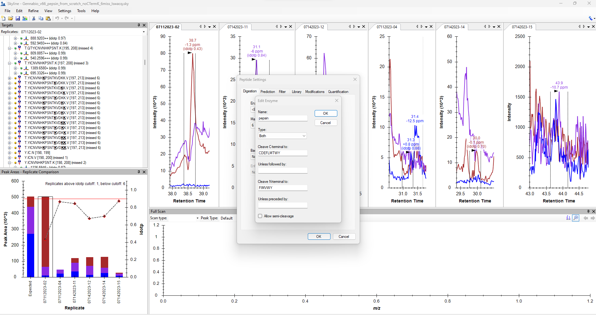Click OK in the Edit Enzyme dialog
Image resolution: width=596 pixels, height=315 pixels.
pos(326,113)
